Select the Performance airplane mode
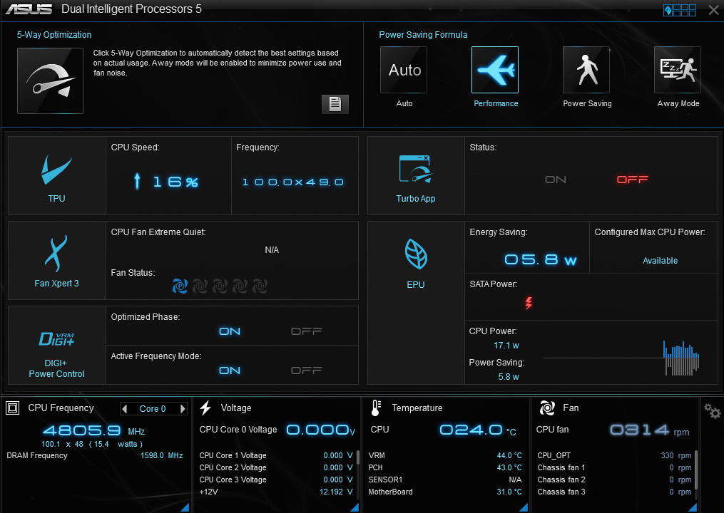The image size is (724, 513). click(495, 70)
